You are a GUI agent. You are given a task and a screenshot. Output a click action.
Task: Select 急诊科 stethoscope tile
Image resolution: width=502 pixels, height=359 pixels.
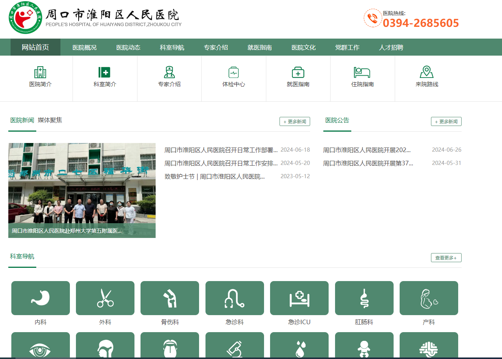pyautogui.click(x=235, y=298)
